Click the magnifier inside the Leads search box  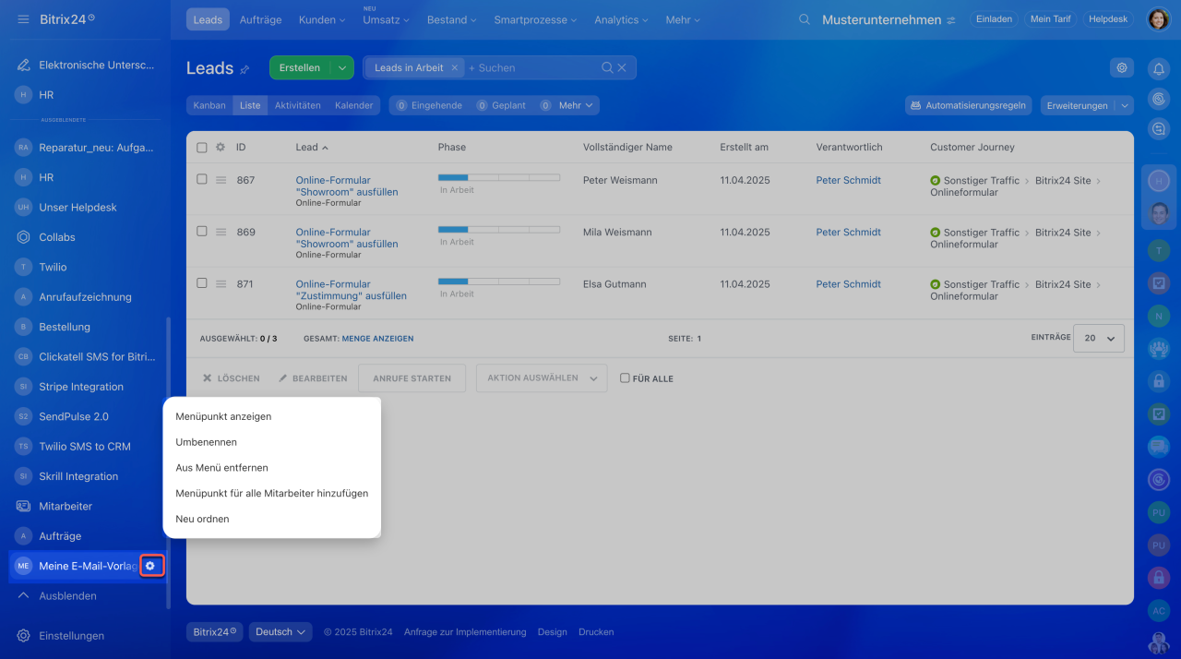point(607,67)
